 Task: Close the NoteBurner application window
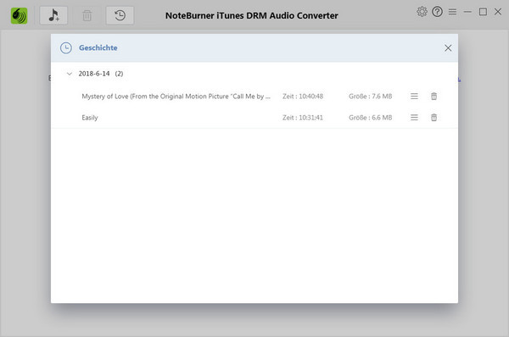tap(498, 12)
